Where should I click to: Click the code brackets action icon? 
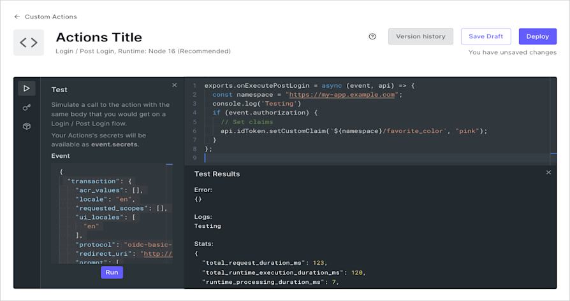29,43
